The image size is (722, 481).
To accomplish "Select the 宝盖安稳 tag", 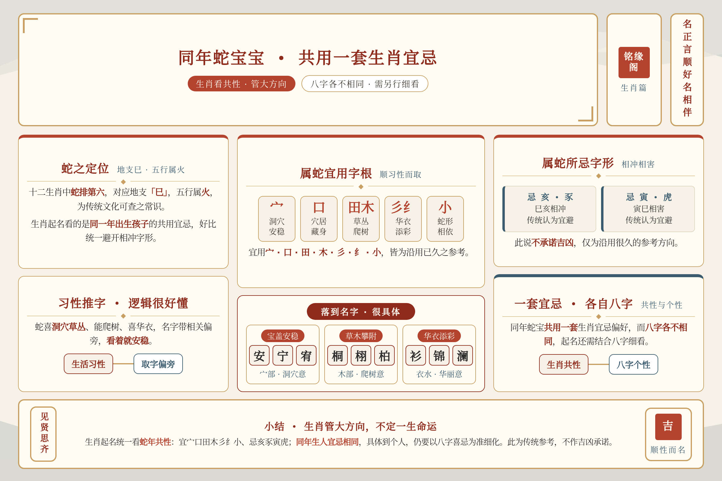I will click(x=283, y=336).
